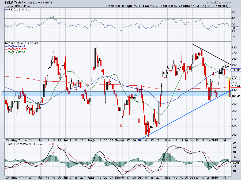Viewport: 241px width, 180px height.
Task: Select the red MA(200) 315.07 legend entry
Action: click(16, 49)
